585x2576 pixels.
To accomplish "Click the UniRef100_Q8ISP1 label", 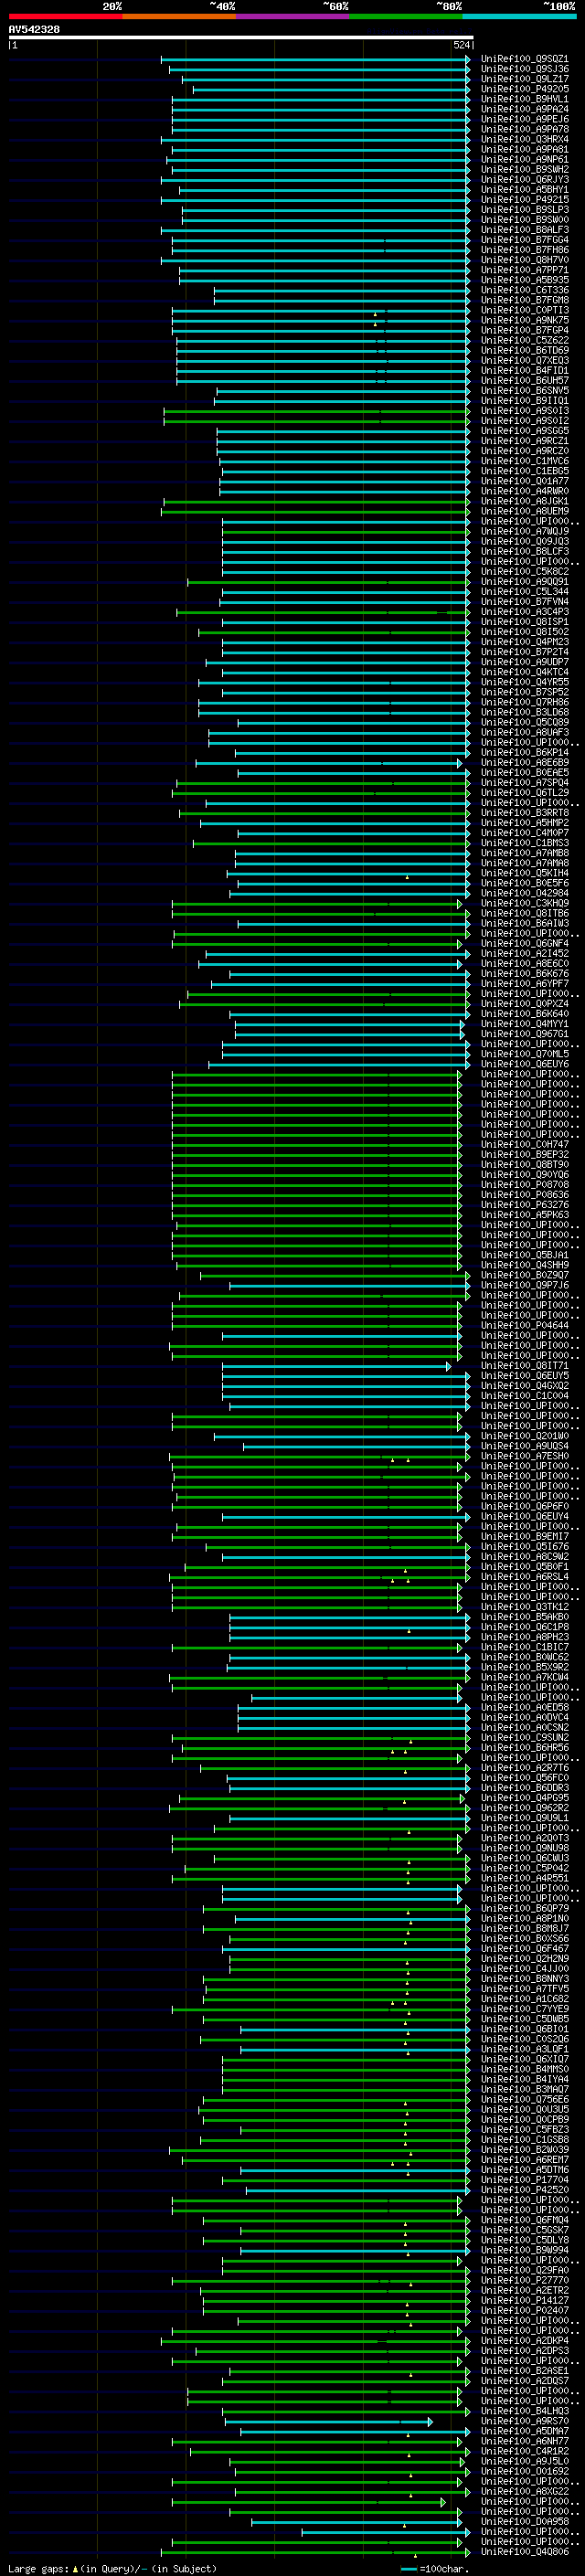I will click(524, 622).
